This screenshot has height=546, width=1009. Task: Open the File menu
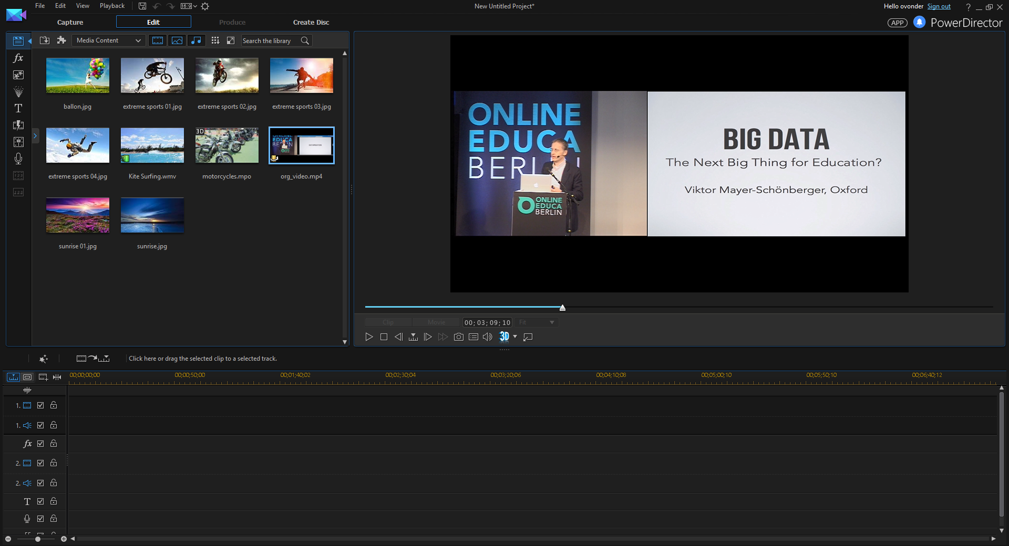(x=40, y=6)
